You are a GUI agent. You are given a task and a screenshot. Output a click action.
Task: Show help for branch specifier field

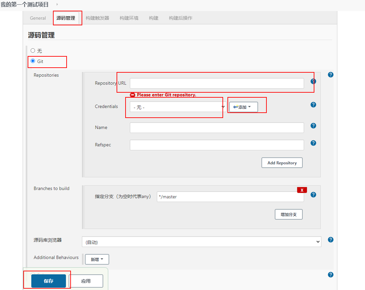click(313, 195)
